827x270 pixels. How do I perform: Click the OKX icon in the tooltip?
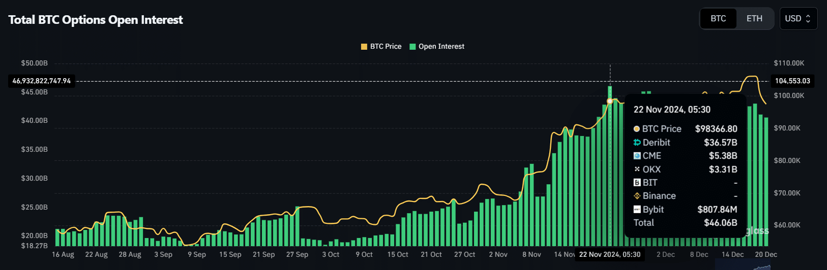point(637,170)
